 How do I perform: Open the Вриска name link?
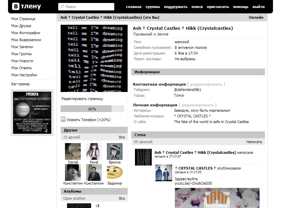[x=115, y=162]
